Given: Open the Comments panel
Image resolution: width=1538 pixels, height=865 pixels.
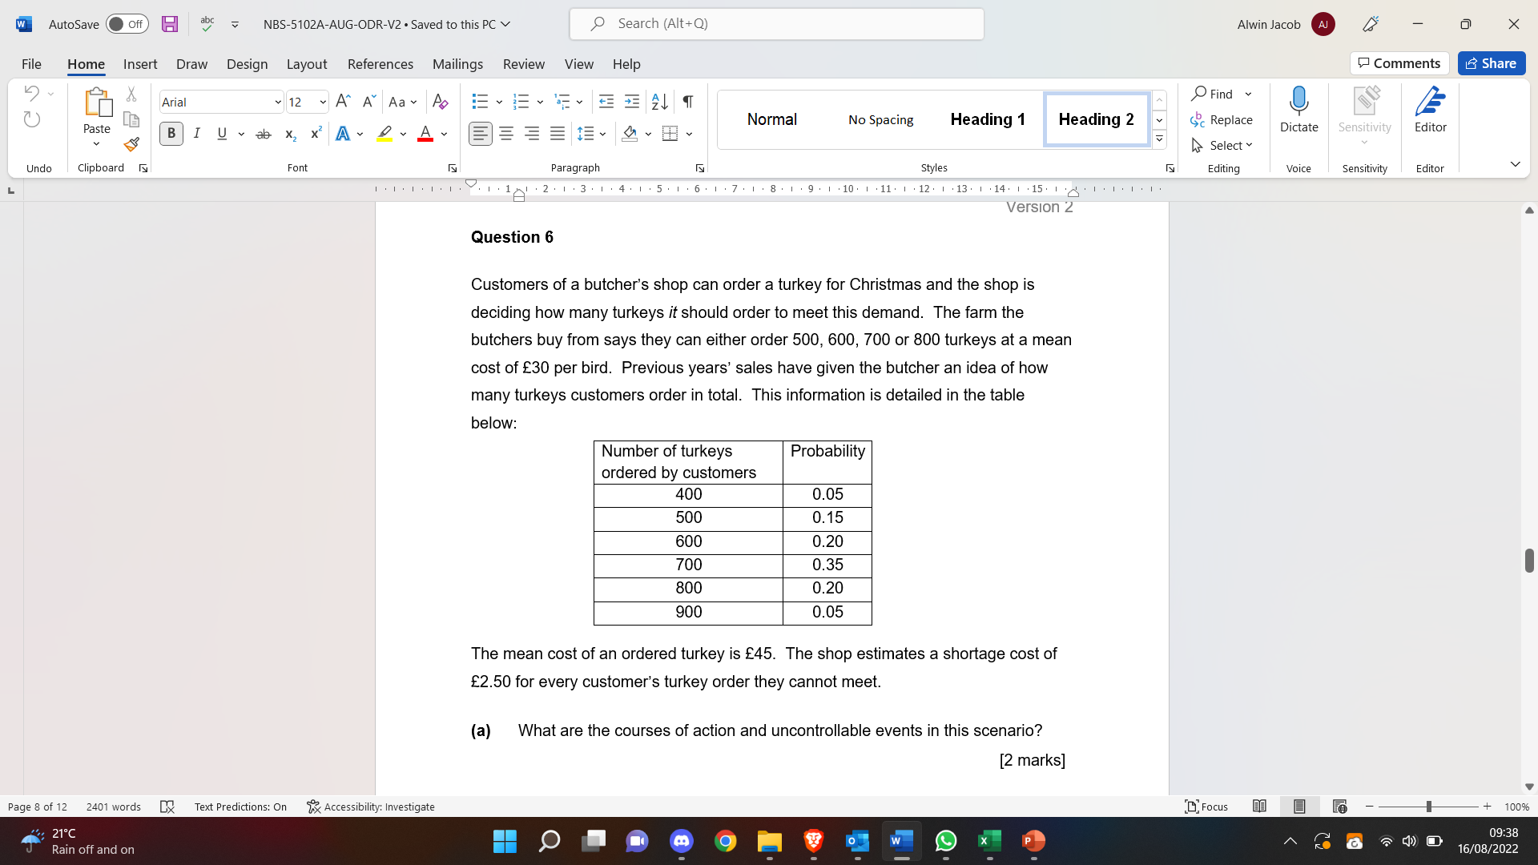Looking at the screenshot, I should coord(1399,63).
